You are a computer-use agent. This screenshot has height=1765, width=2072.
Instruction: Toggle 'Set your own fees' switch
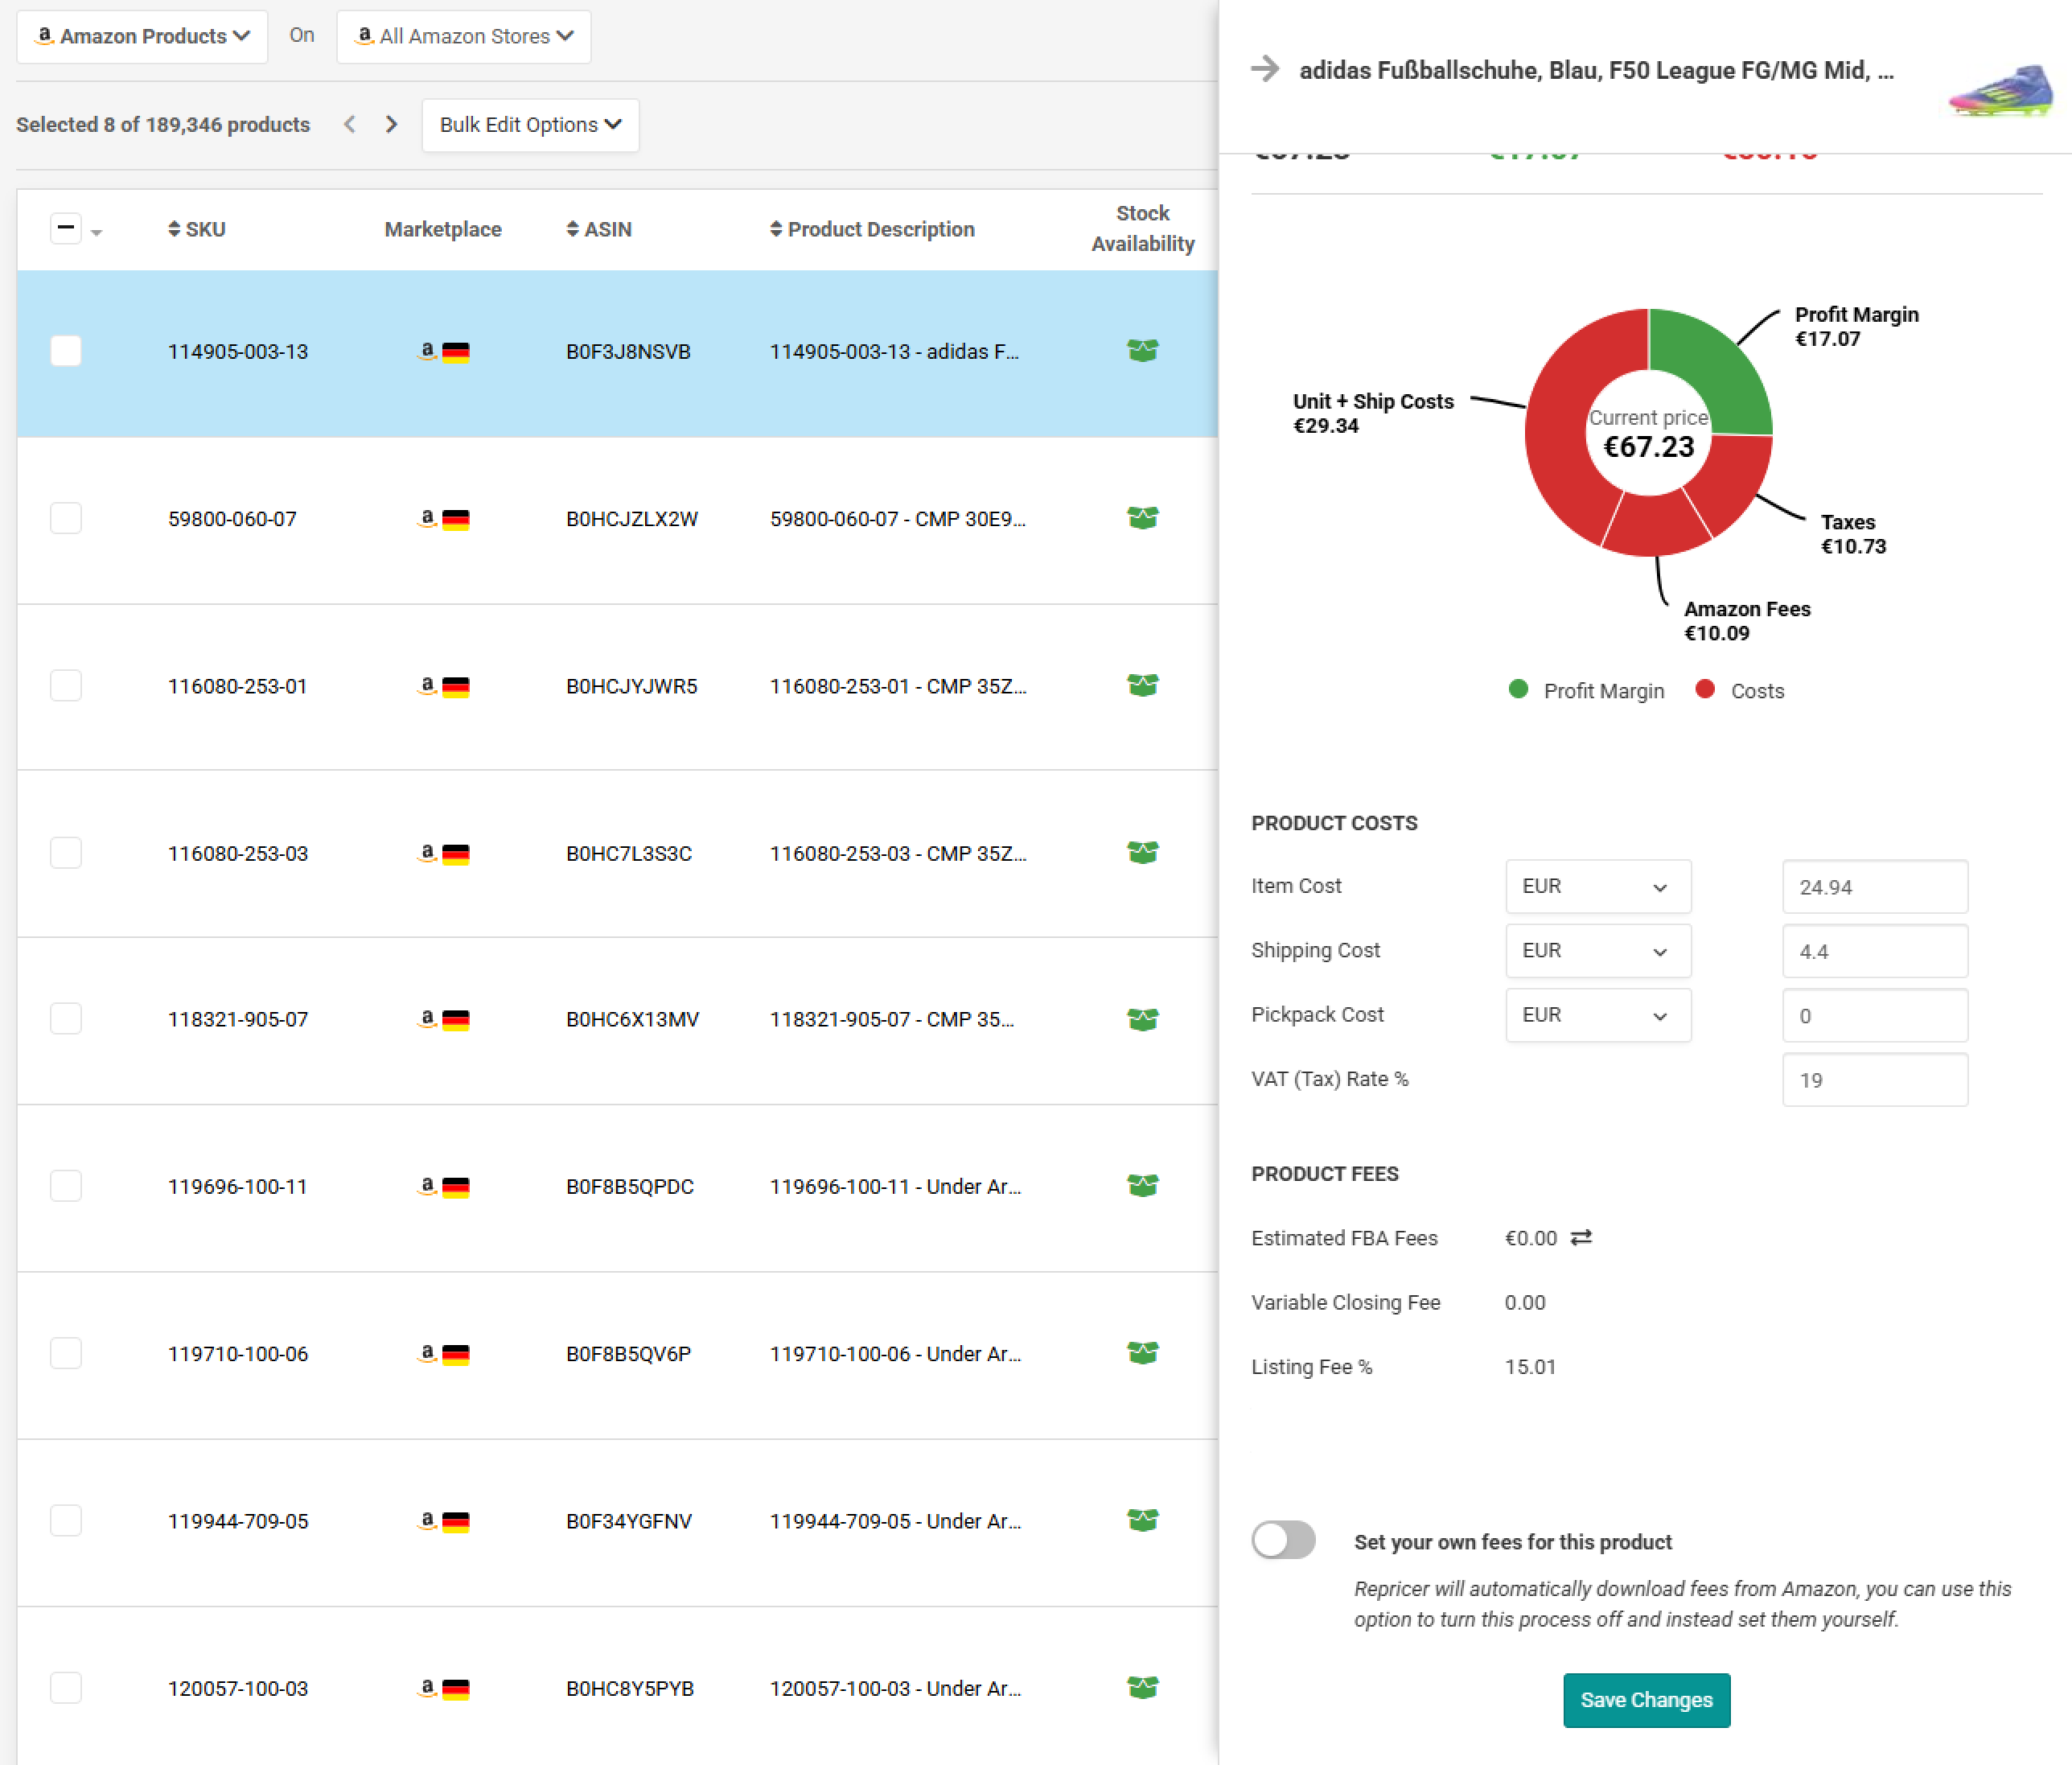point(1283,1540)
